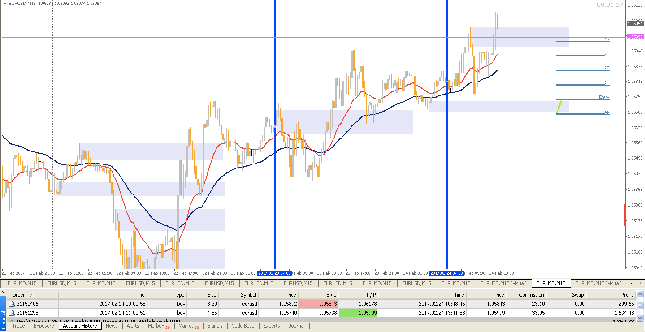Open the Mailbox tab
The image size is (645, 332).
pos(159,326)
